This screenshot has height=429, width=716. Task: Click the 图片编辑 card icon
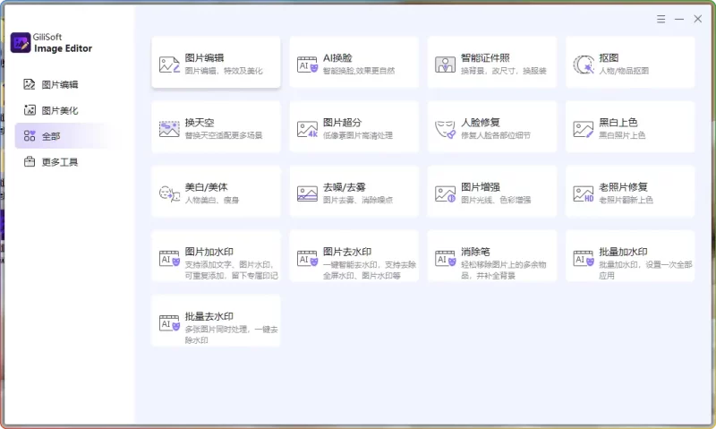tap(169, 64)
